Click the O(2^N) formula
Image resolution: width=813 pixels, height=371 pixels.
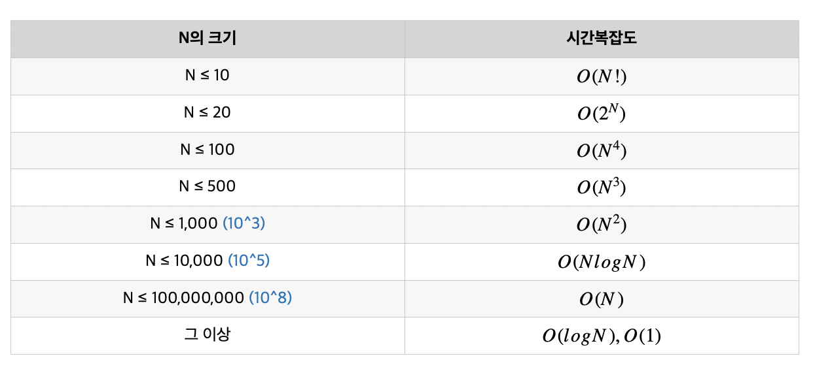coord(602,114)
